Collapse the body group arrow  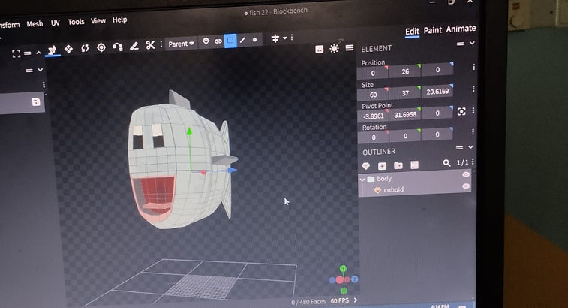tap(362, 180)
